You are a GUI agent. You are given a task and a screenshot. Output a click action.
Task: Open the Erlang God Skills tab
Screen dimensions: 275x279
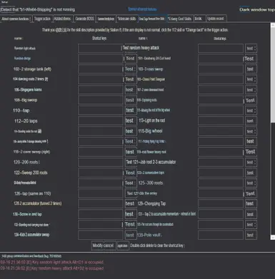(179, 19)
